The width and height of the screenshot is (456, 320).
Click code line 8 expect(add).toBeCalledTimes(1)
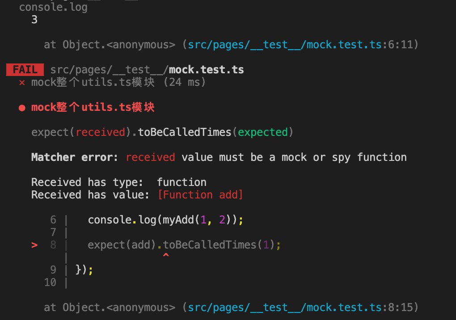click(x=184, y=245)
